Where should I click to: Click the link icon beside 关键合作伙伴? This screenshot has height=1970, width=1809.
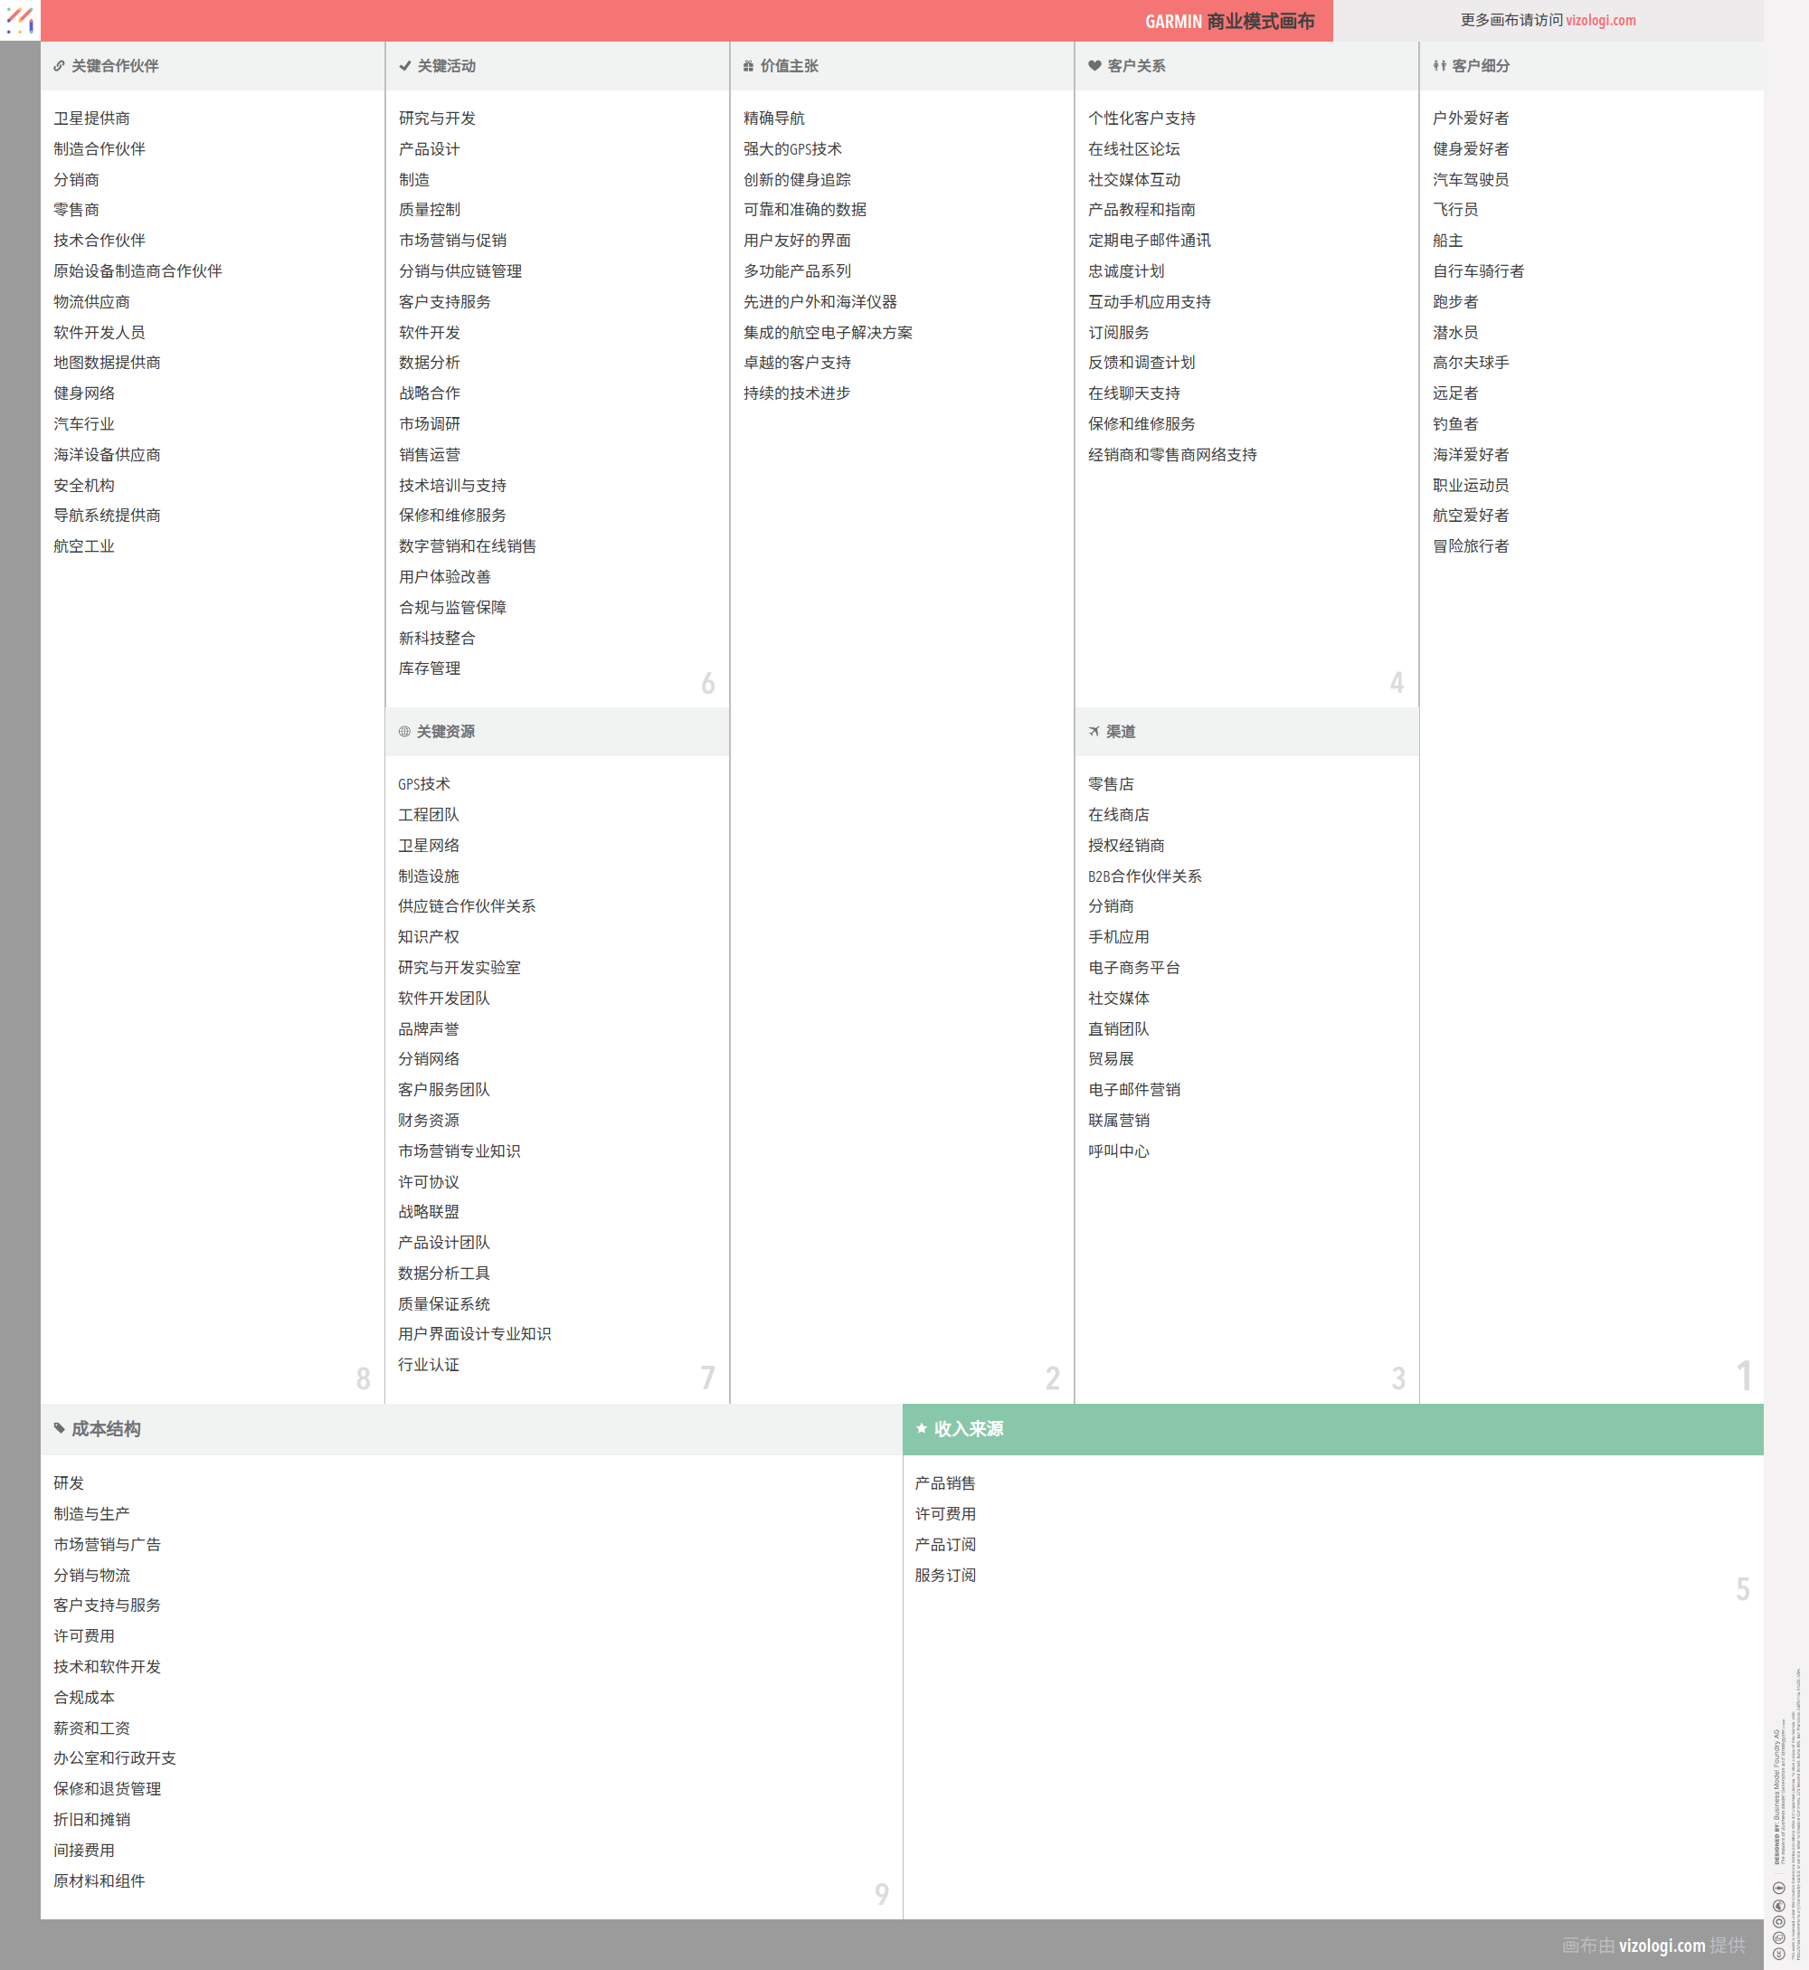[x=59, y=65]
